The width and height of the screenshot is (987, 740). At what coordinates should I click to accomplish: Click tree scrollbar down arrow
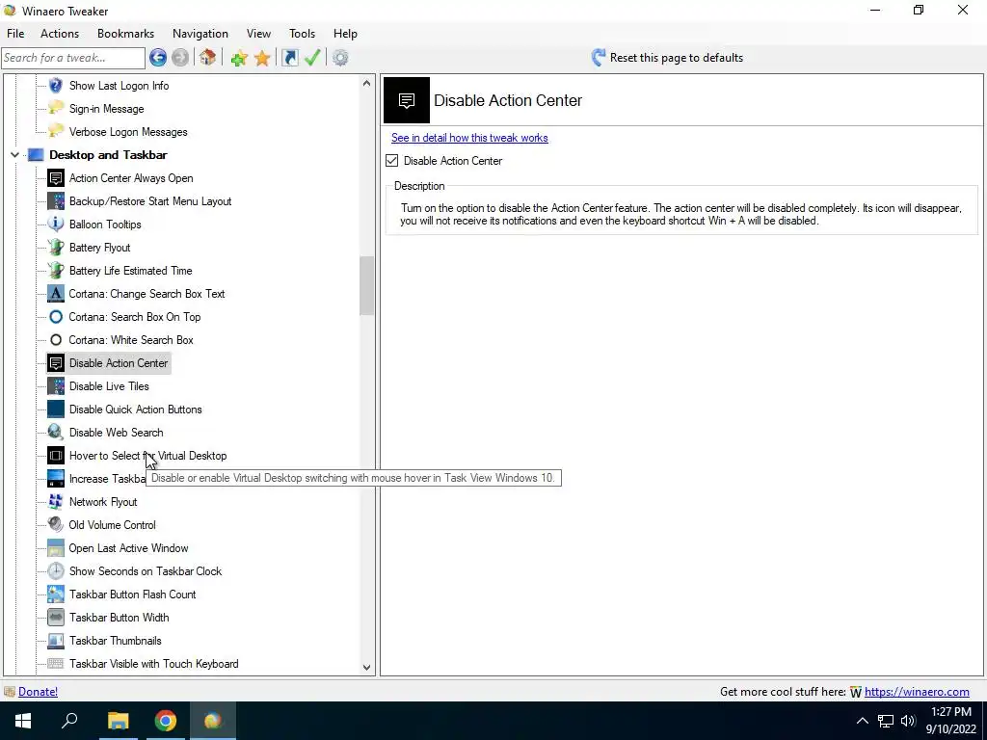367,668
